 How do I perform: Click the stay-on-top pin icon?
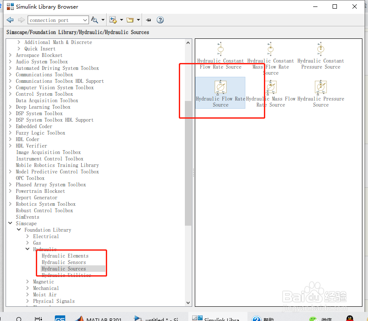tap(149, 20)
